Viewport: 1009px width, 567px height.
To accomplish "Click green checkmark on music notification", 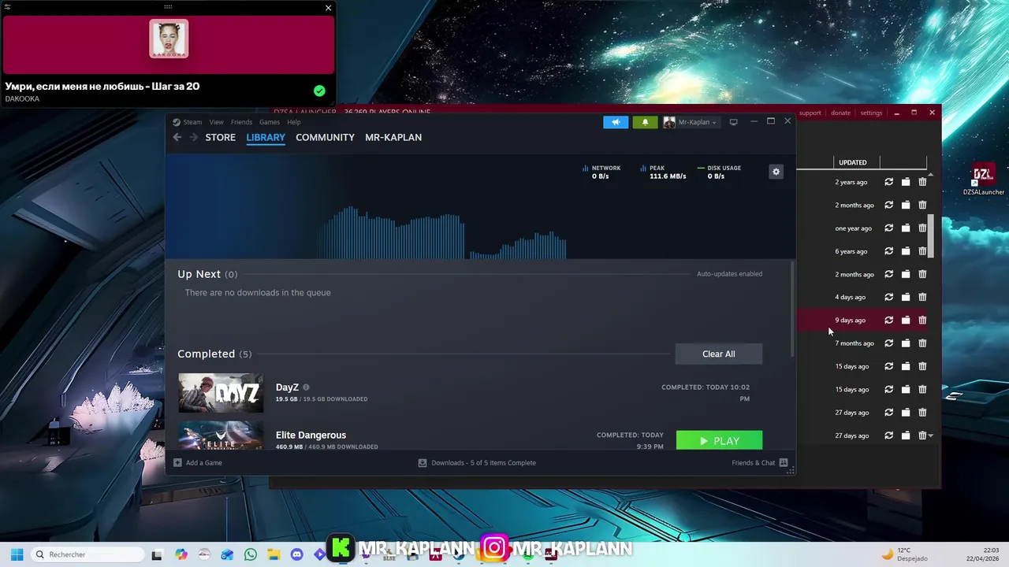I will (319, 91).
